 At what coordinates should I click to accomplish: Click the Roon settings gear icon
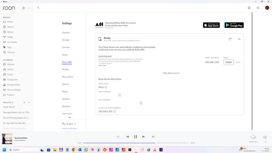(23, 8)
